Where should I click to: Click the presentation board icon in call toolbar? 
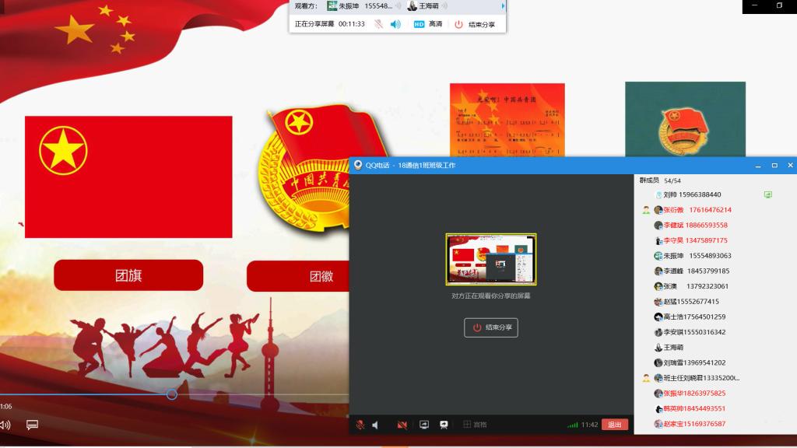[444, 425]
